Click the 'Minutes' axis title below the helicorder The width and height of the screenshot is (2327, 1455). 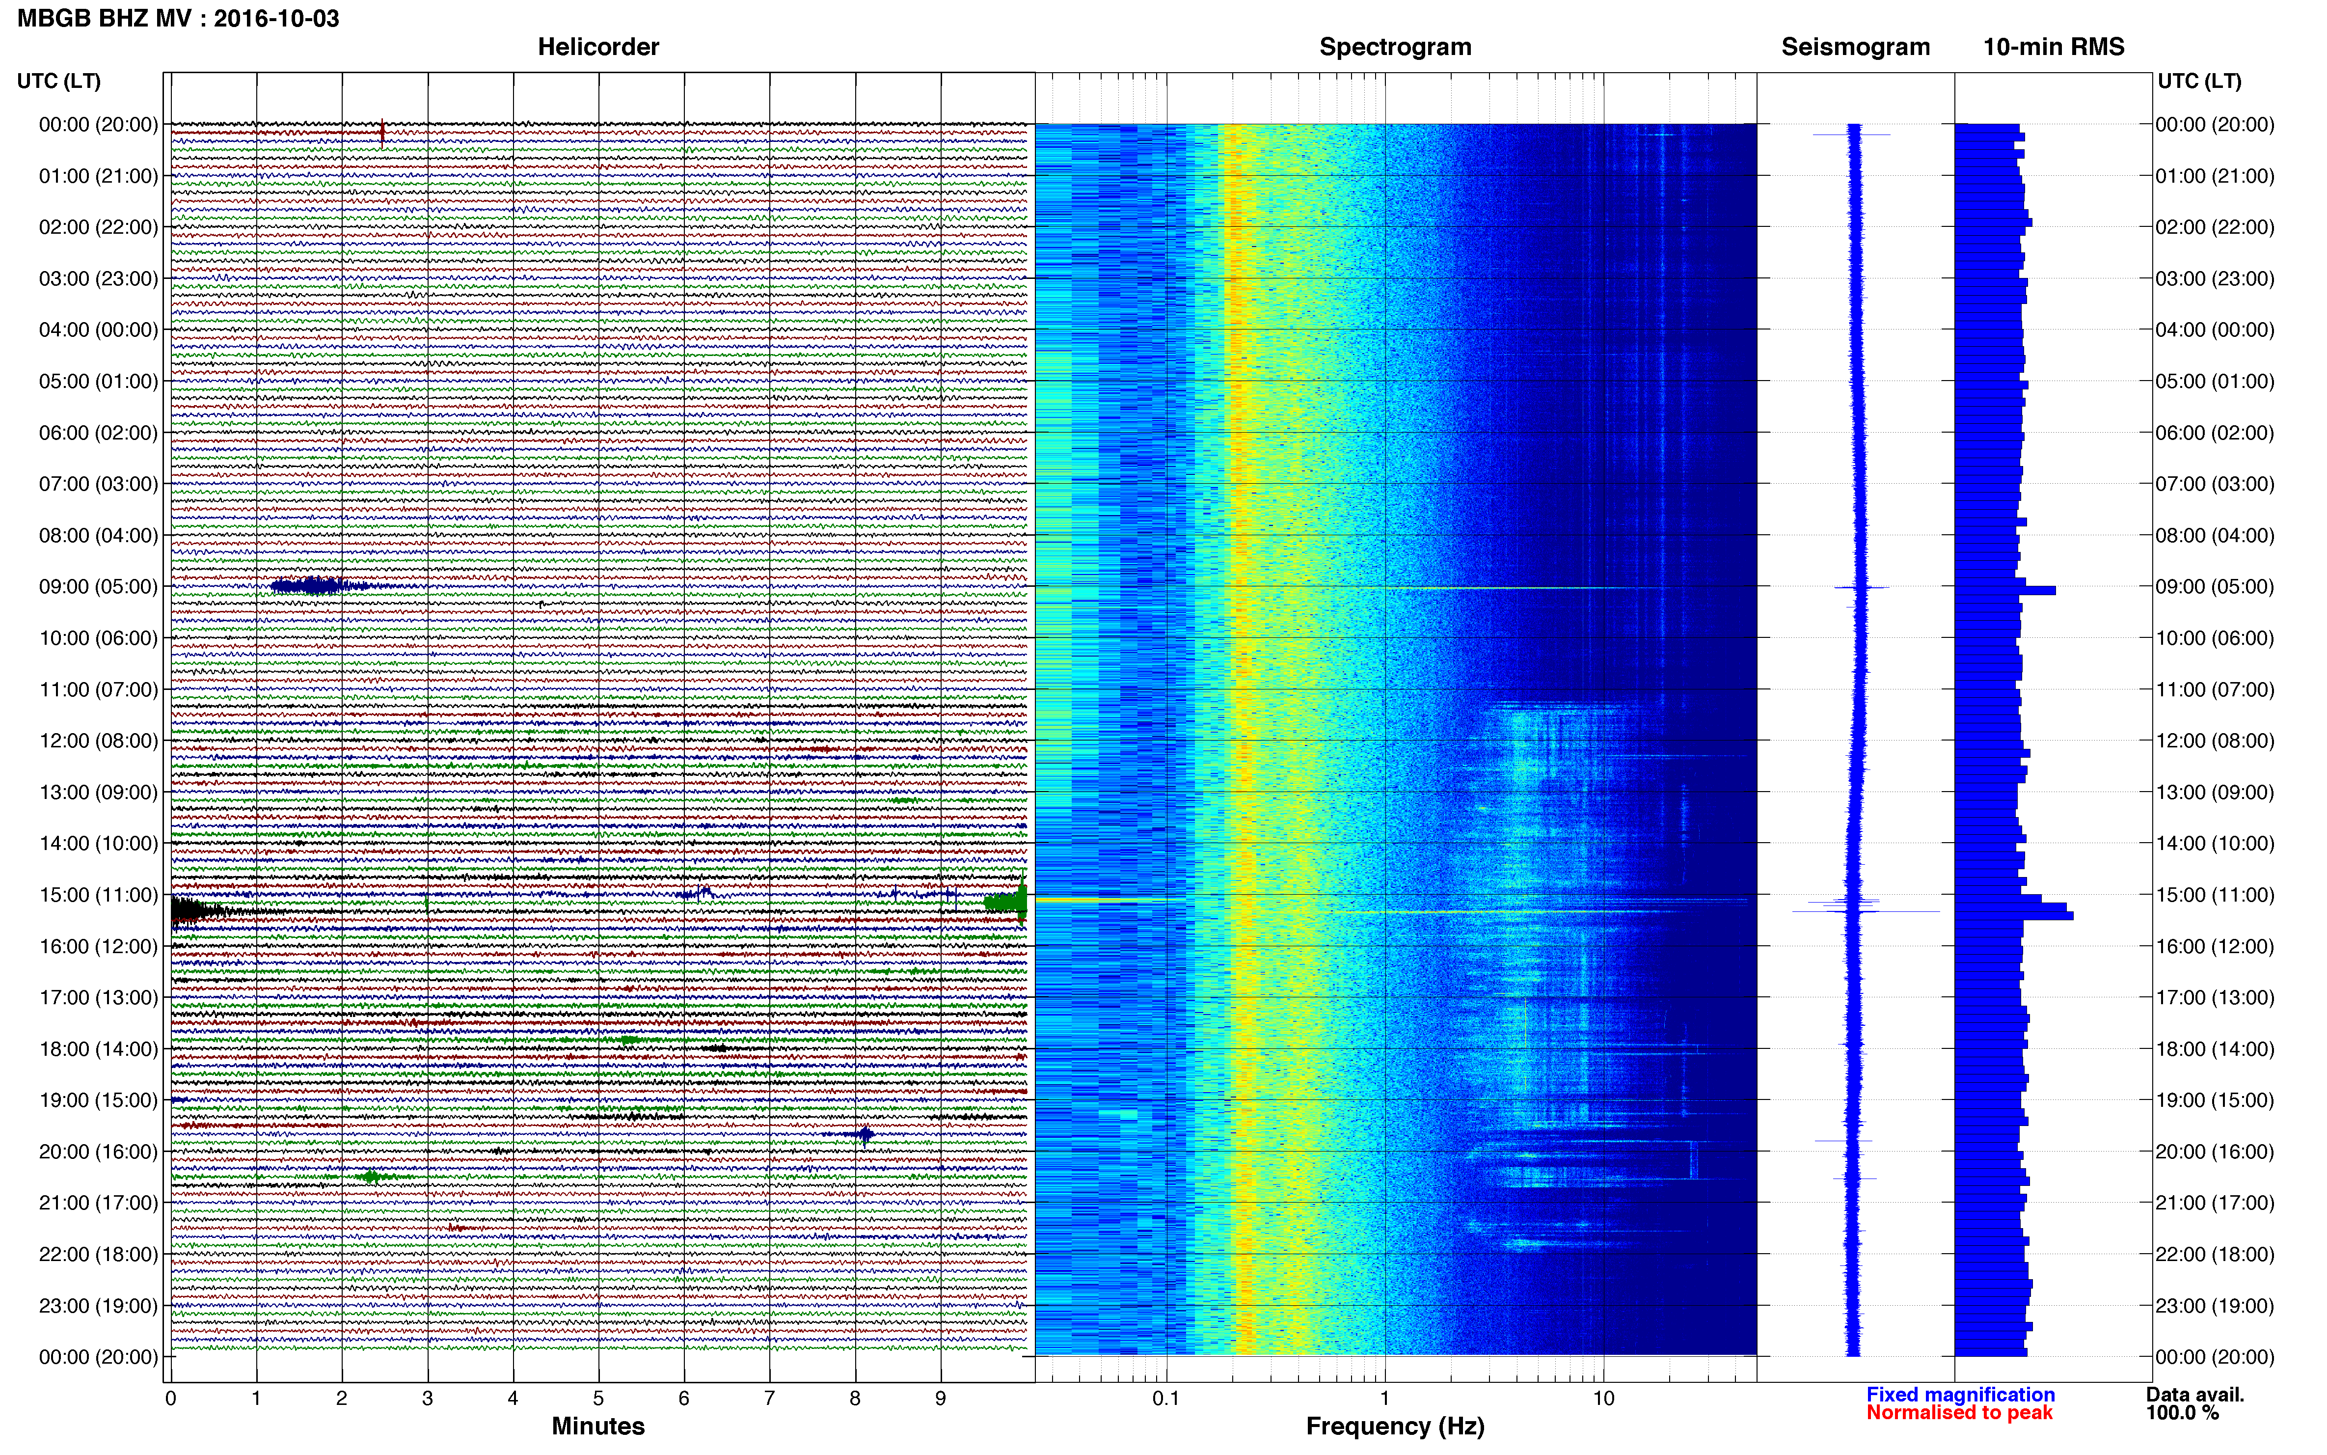tap(598, 1426)
